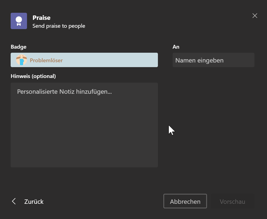Cancel with the Abbrechen button
This screenshot has height=219, width=267.
tap(185, 201)
